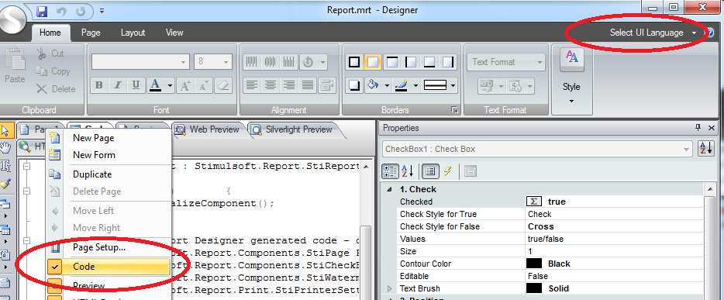Pin the Properties panel
Viewport: 724px width, 300px height.
pos(698,128)
